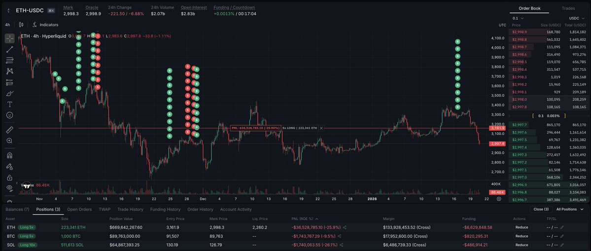The image size is (591, 251).
Task: Open the 0.1 price grouping dropdown
Action: click(518, 18)
